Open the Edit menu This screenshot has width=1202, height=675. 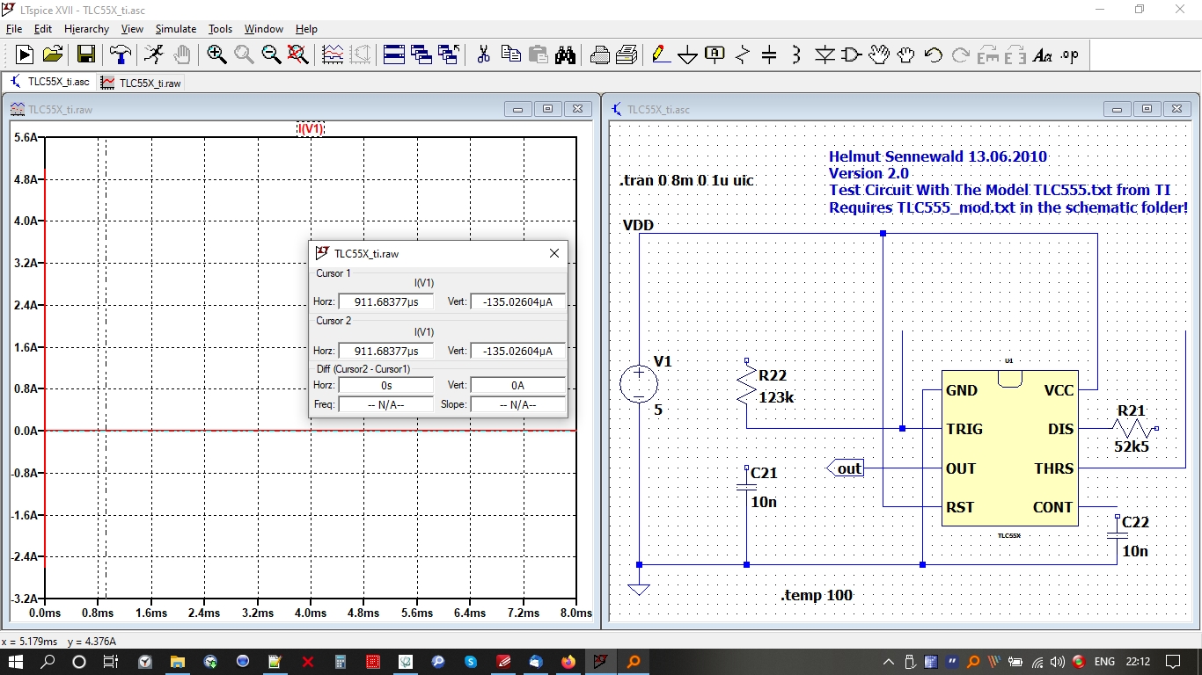(x=42, y=29)
